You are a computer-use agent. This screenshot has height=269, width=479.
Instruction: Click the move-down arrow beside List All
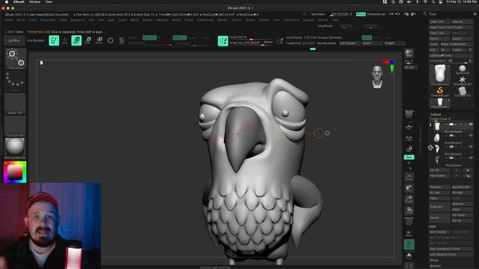468,170
